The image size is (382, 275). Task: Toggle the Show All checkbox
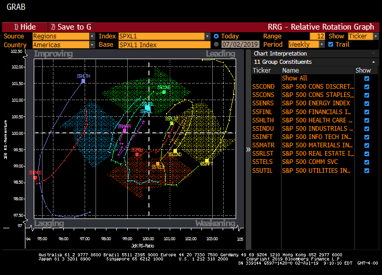coord(366,78)
